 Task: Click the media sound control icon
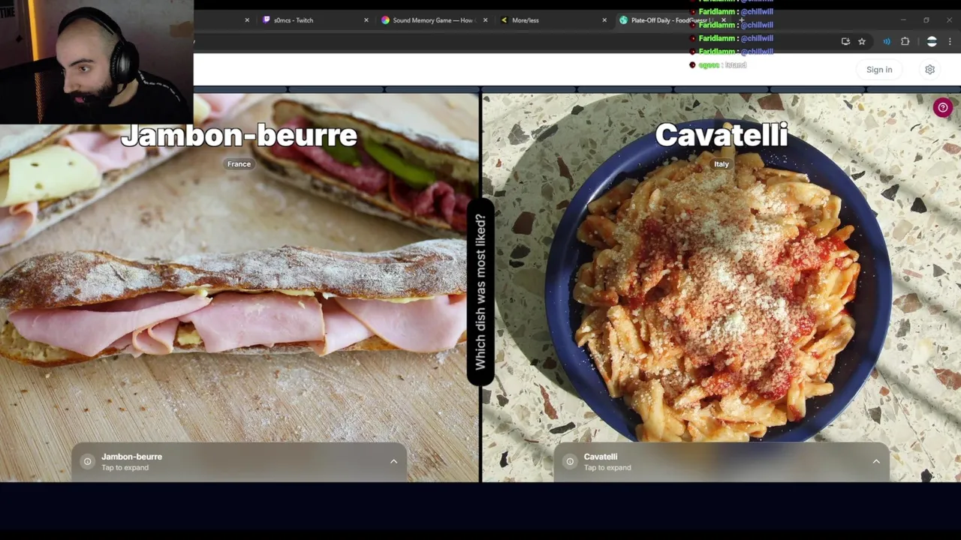(x=887, y=41)
